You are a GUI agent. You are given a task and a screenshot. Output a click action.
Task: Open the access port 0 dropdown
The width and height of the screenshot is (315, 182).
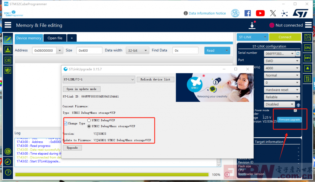point(282,82)
